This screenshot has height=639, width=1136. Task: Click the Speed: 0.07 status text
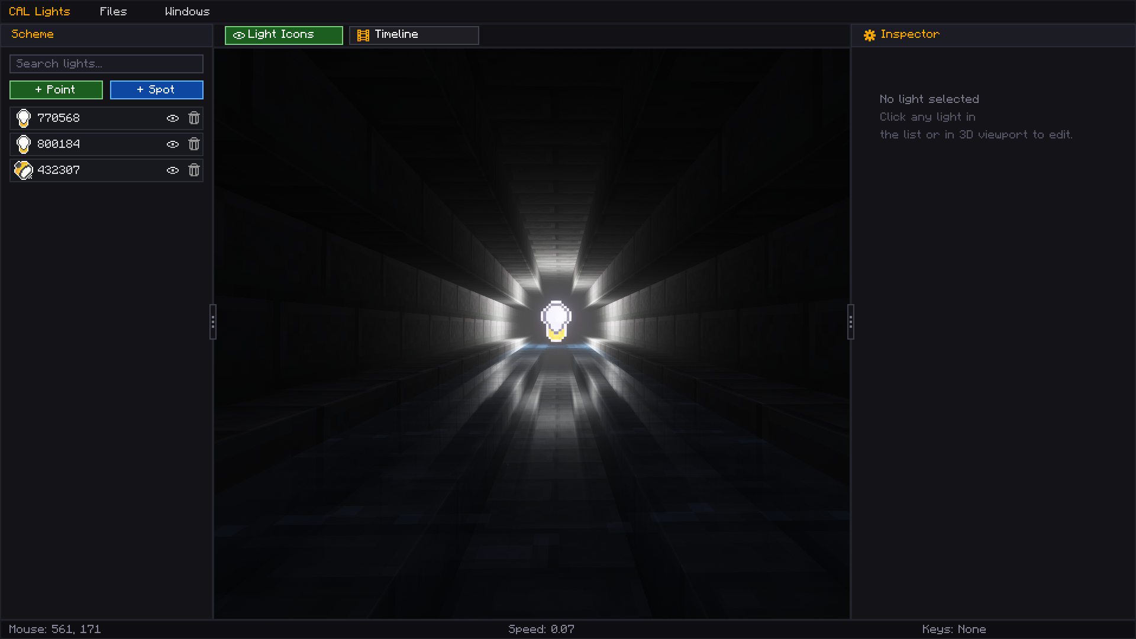[x=541, y=630]
